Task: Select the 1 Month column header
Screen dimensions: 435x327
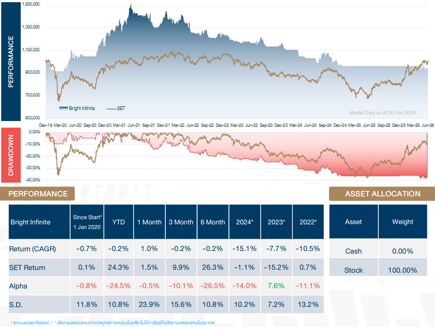Action: click(150, 222)
